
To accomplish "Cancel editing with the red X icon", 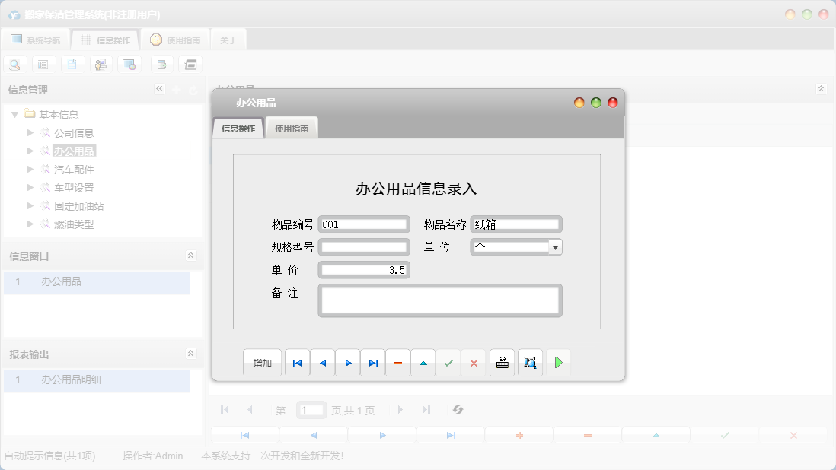I will coord(474,363).
